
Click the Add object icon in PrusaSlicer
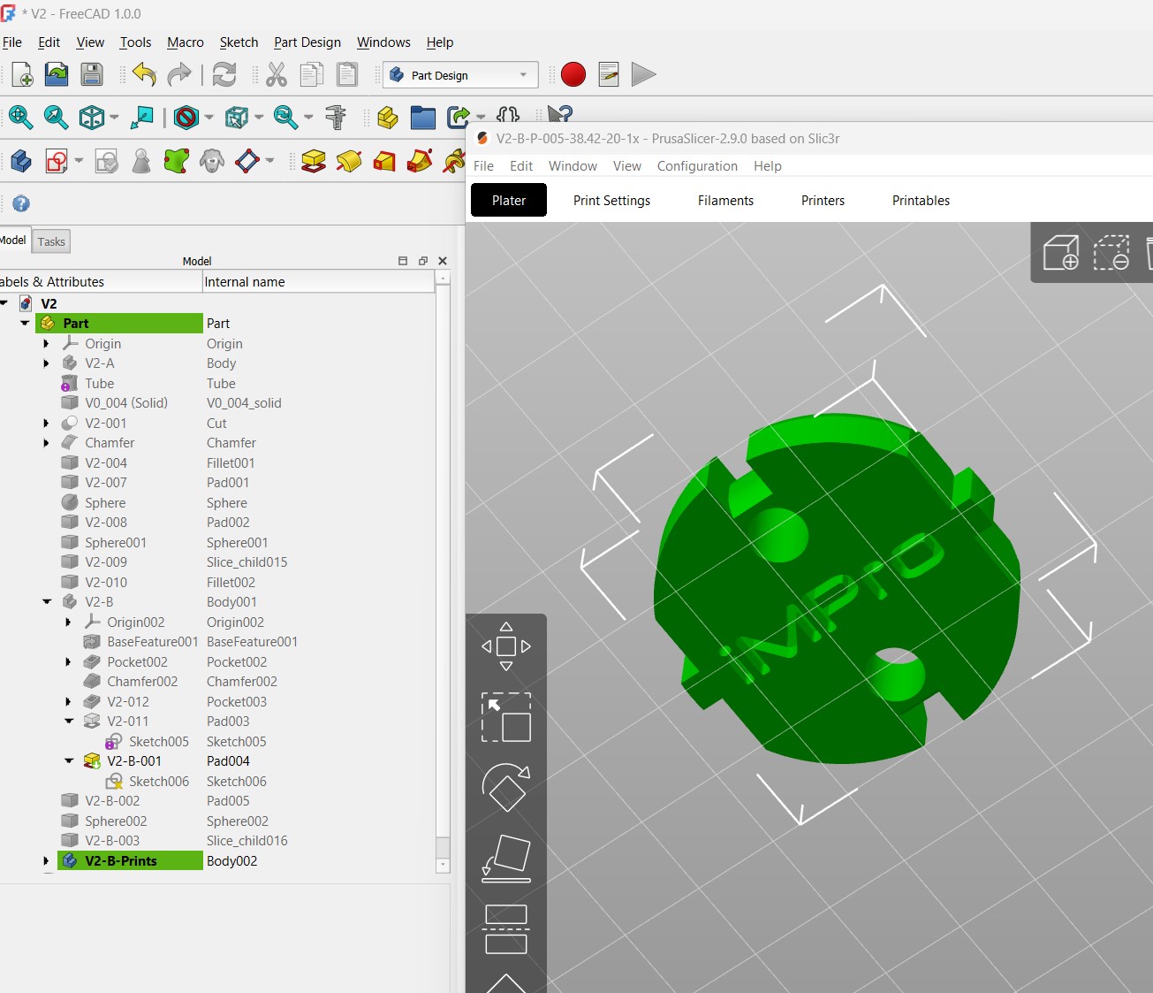pyautogui.click(x=1060, y=253)
